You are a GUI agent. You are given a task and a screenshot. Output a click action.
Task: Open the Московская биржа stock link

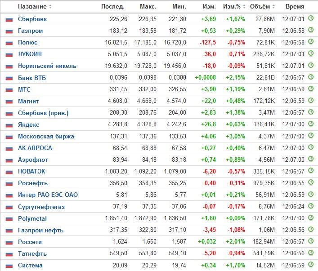pos(46,136)
